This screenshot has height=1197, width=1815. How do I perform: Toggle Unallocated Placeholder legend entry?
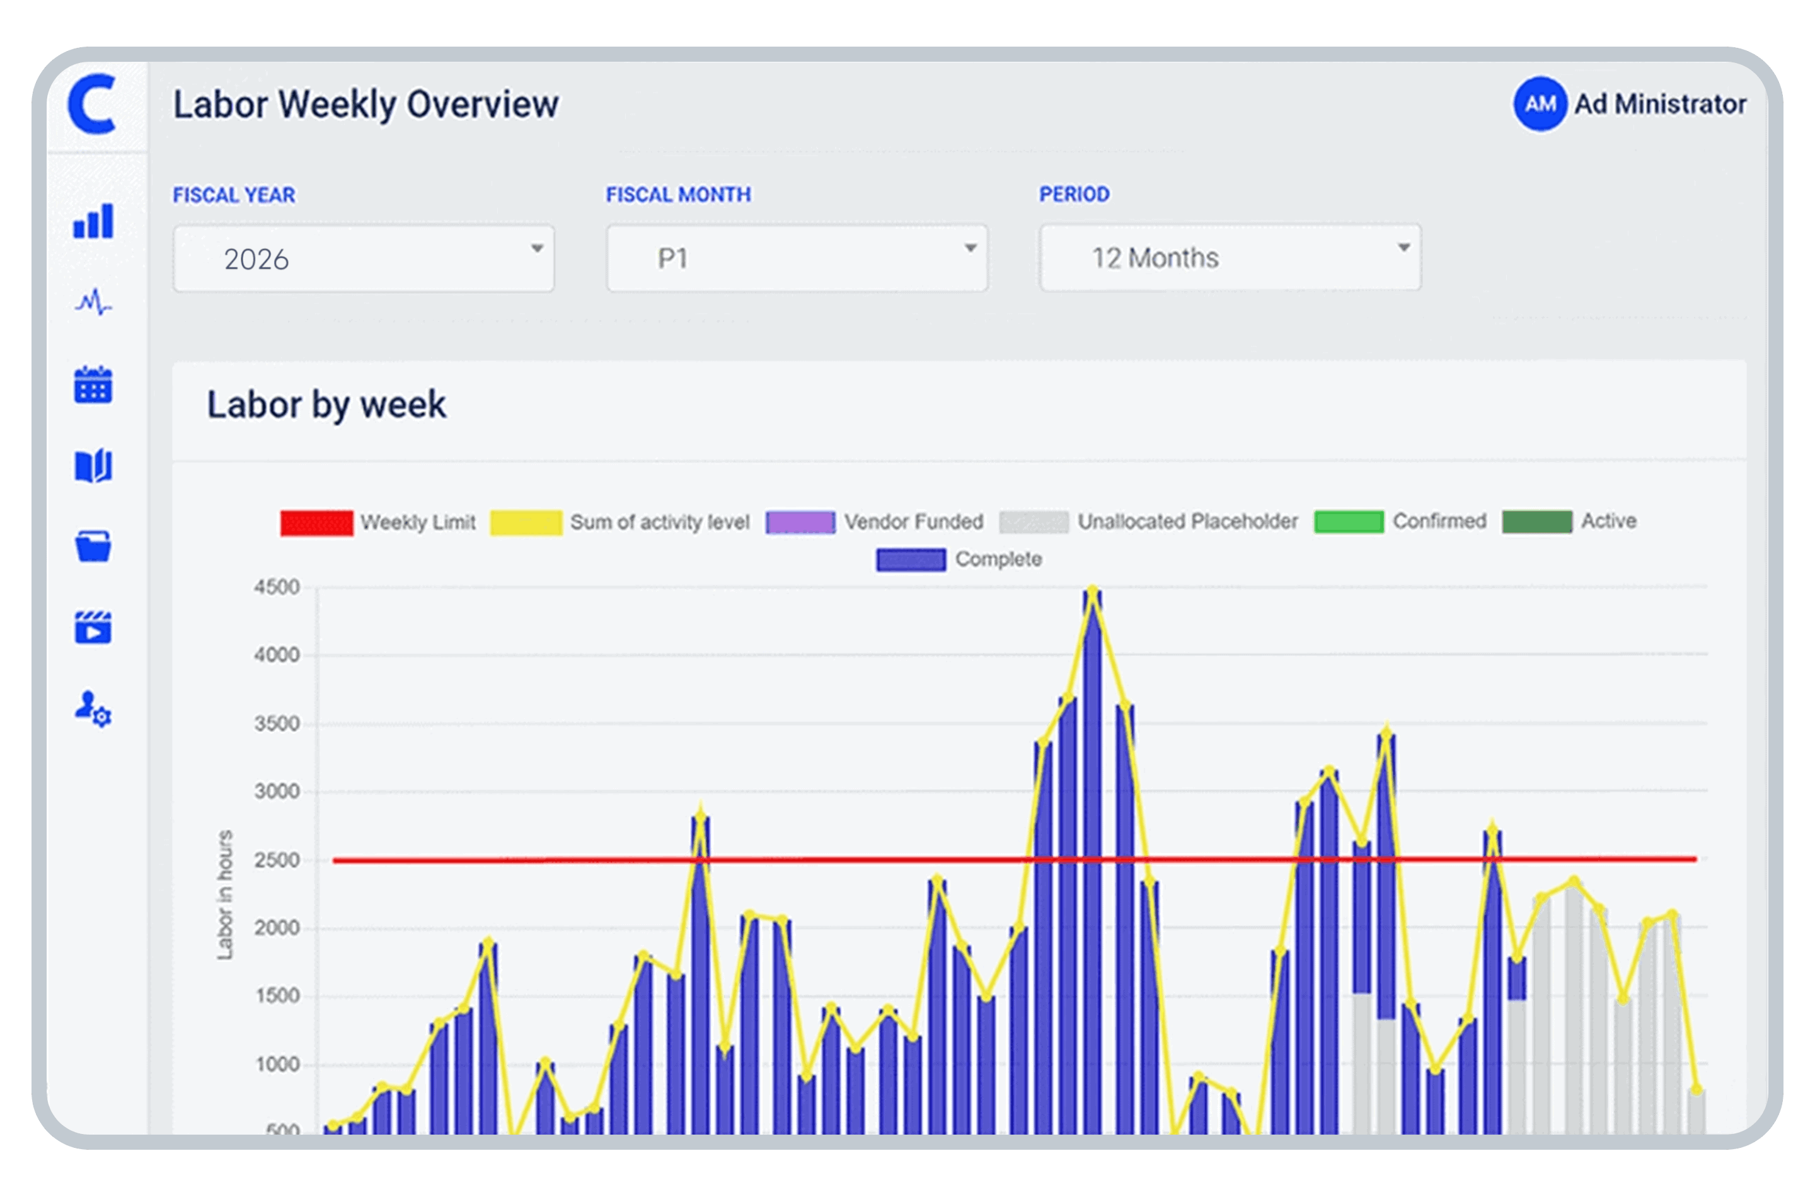(x=1148, y=522)
